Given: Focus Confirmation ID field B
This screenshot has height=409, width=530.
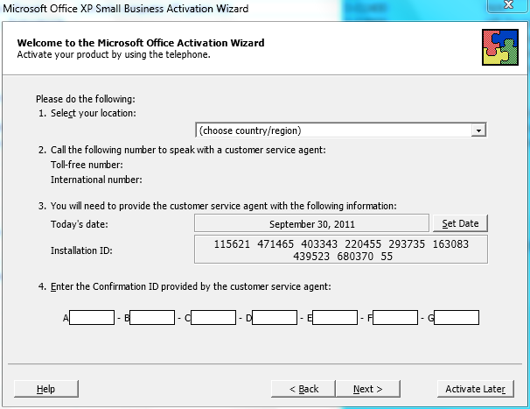Looking at the screenshot, I should pos(152,318).
